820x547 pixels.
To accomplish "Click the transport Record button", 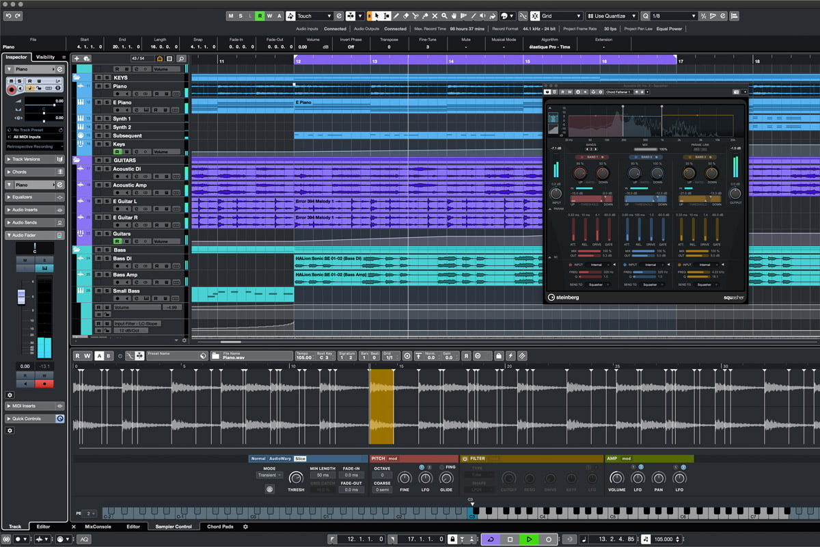I will pyautogui.click(x=548, y=539).
